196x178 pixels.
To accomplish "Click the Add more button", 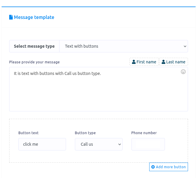I will pos(168,167).
